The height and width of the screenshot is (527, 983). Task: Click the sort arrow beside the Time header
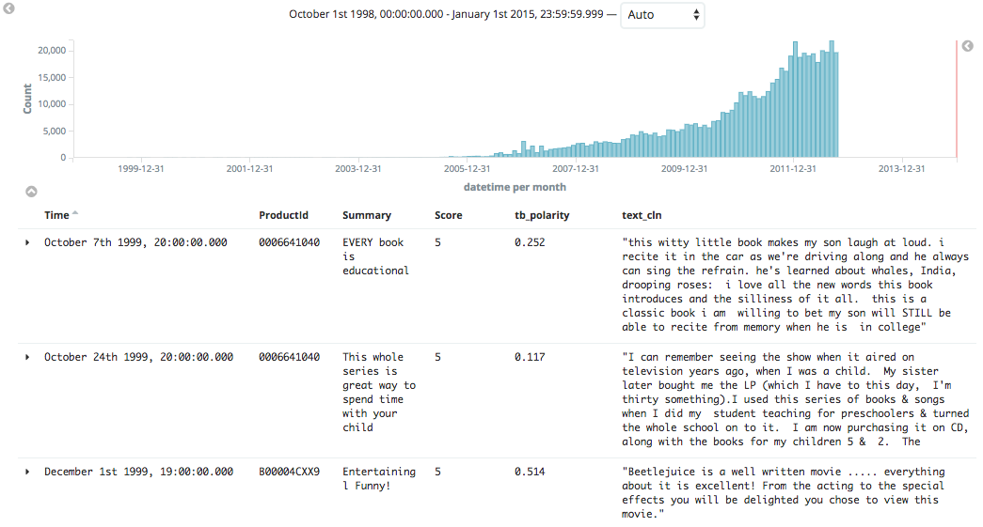tap(75, 215)
